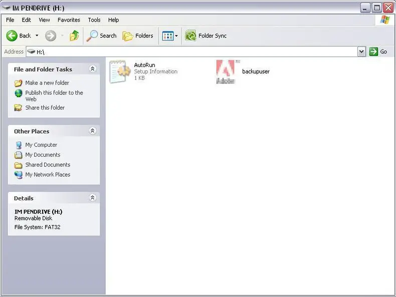Maximize the IM PENDRIVE window

pyautogui.click(x=377, y=8)
